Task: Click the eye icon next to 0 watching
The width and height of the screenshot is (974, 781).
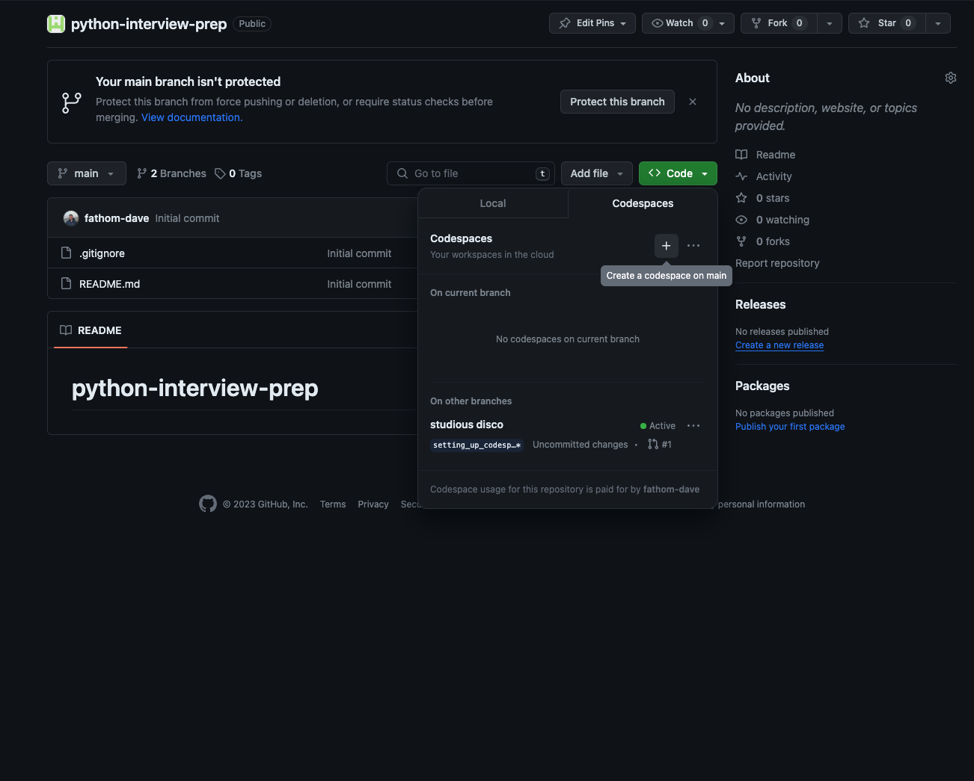Action: (741, 220)
